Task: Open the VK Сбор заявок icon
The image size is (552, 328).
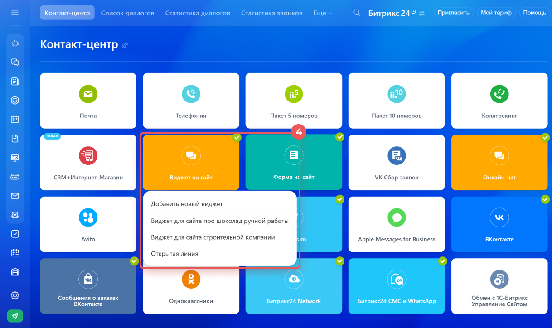Action: 397,156
